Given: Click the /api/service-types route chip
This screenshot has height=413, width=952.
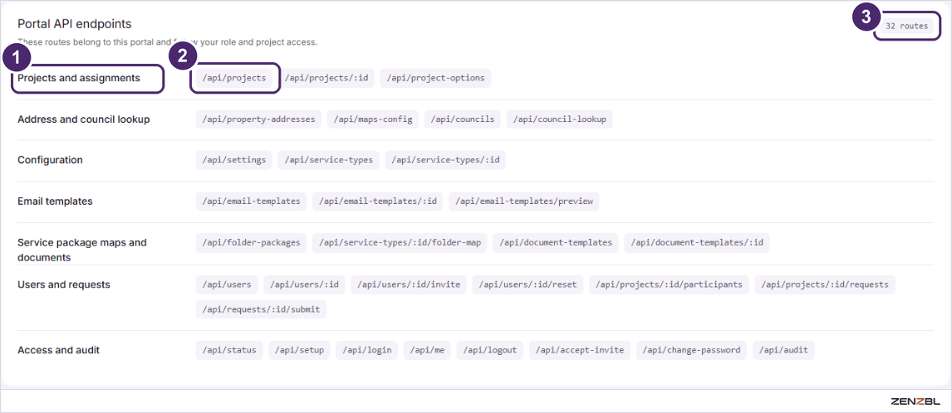Looking at the screenshot, I should click(x=329, y=160).
